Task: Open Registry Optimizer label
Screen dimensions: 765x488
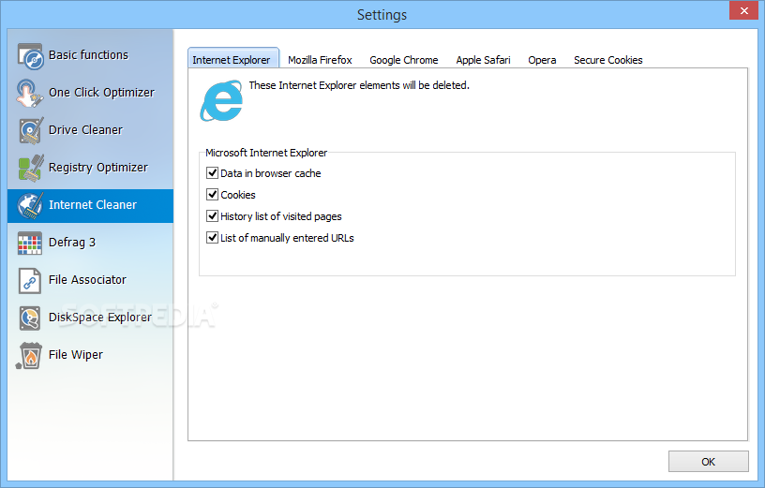Action: tap(98, 168)
